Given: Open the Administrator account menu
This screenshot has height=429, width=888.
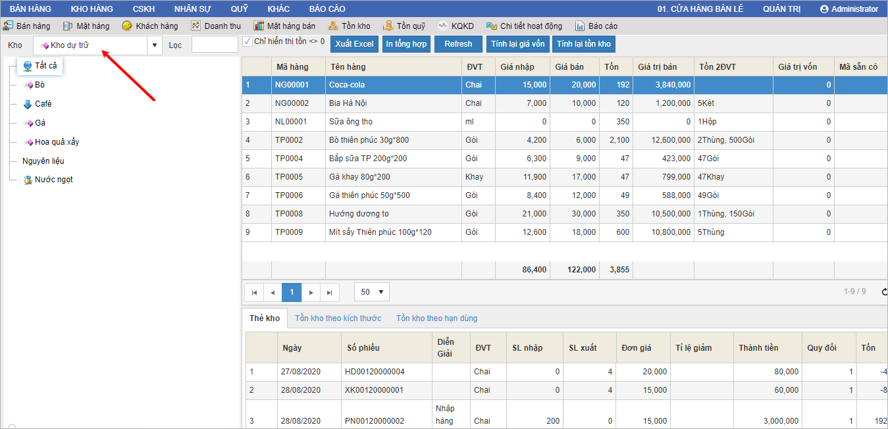Looking at the screenshot, I should click(849, 9).
